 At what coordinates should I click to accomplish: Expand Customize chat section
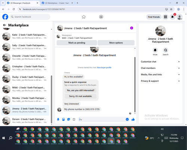pyautogui.click(x=160, y=61)
